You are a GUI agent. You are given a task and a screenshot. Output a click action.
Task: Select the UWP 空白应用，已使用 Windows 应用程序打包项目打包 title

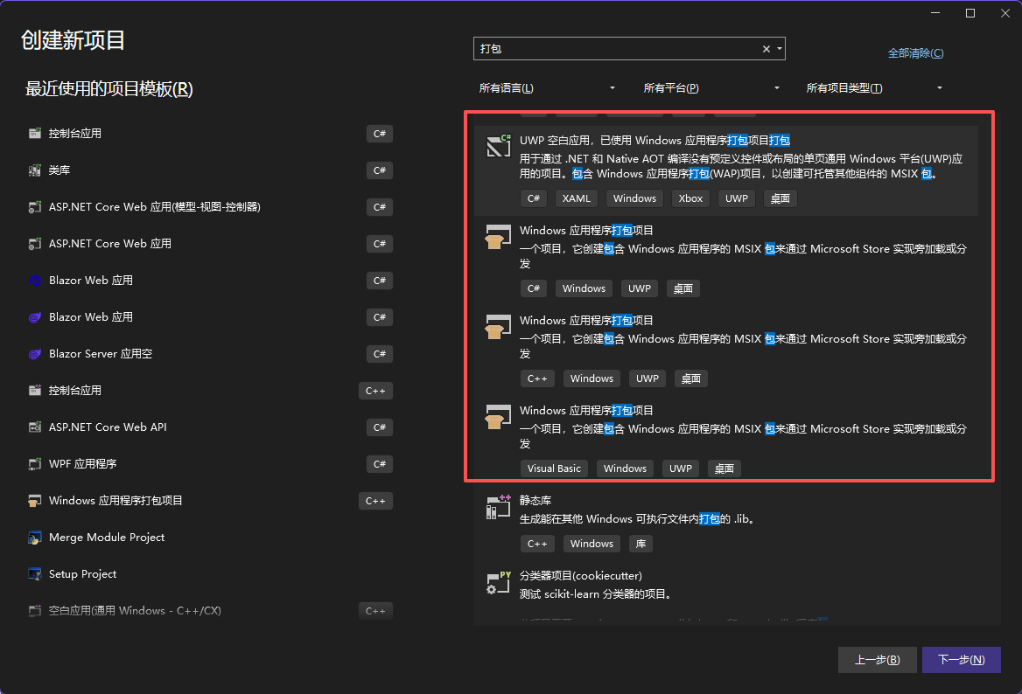pyautogui.click(x=654, y=140)
